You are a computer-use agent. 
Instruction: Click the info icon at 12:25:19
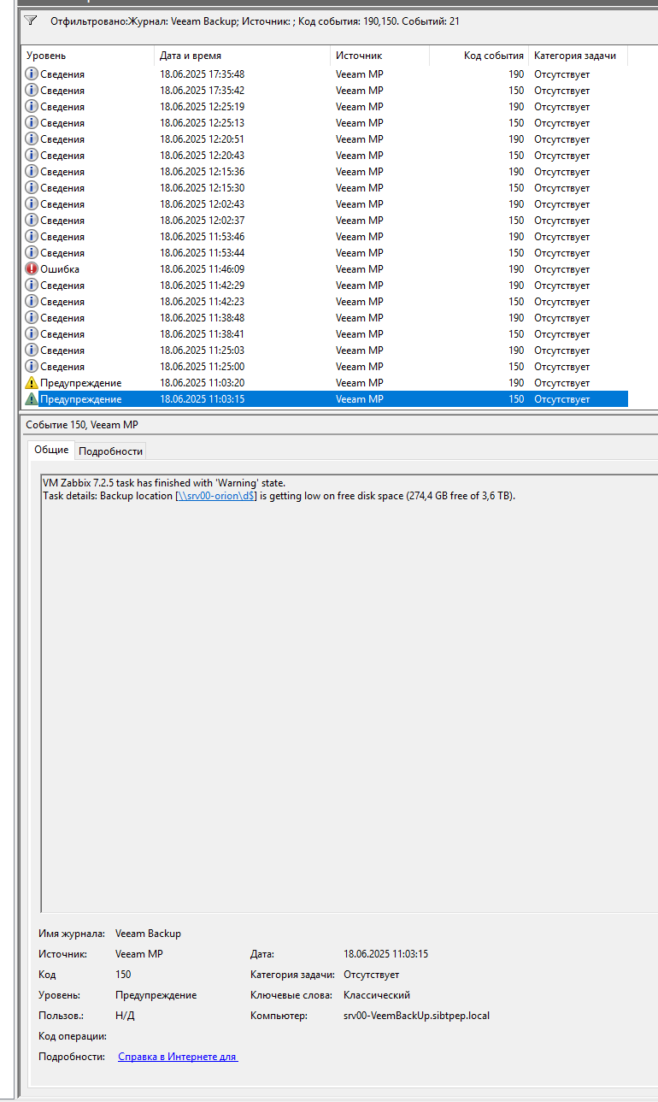click(x=32, y=107)
